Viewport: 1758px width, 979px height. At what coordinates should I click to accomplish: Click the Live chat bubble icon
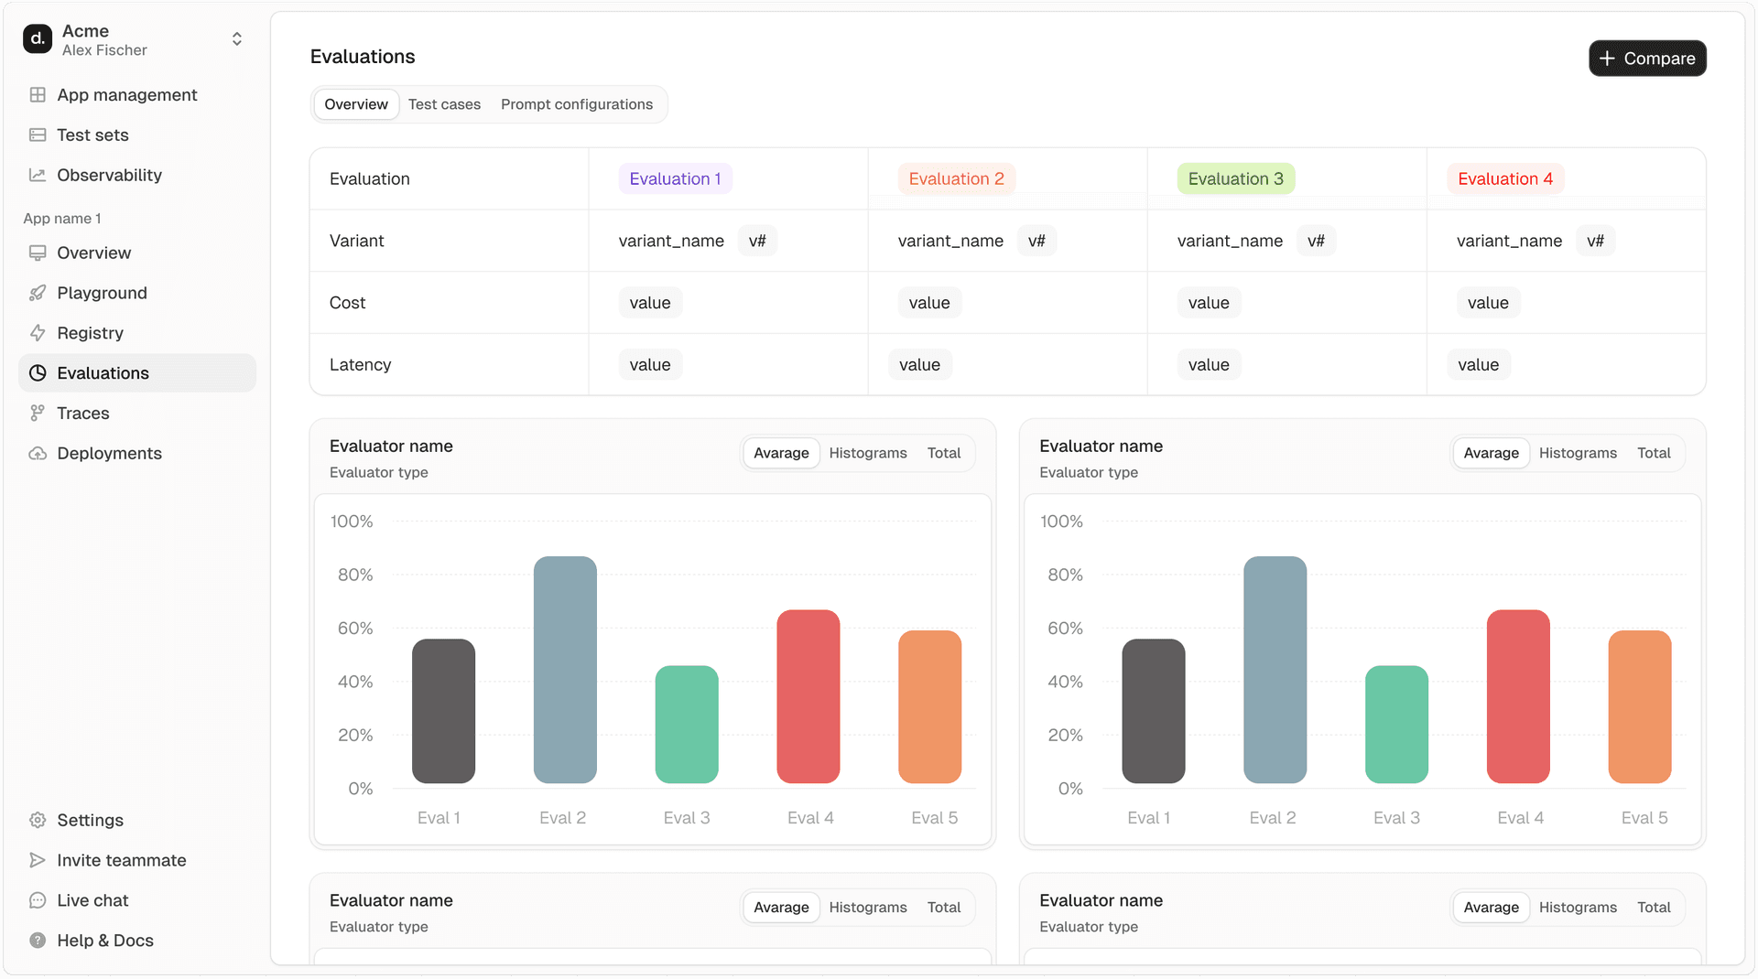point(38,900)
